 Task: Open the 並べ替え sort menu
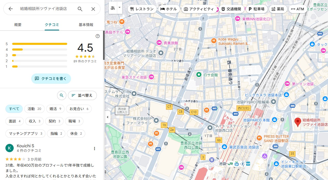82,95
